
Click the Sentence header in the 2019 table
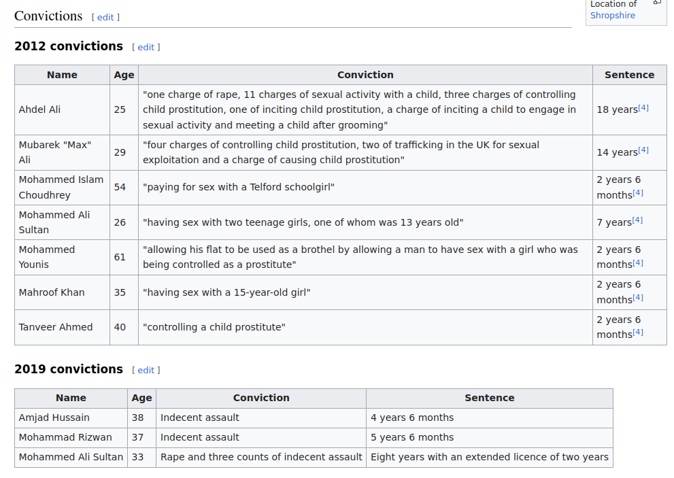(490, 398)
